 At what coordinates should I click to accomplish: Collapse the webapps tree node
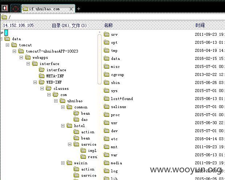pos(21,58)
